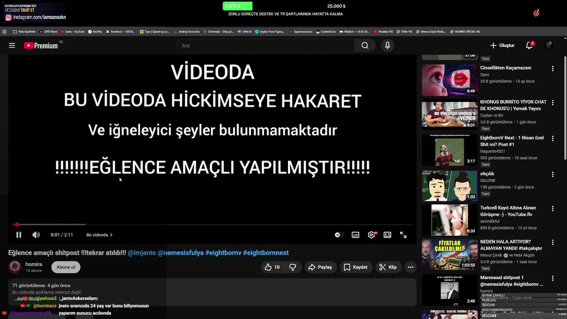
Task: Open the UiPal AI bookmark
Action: 244,32
